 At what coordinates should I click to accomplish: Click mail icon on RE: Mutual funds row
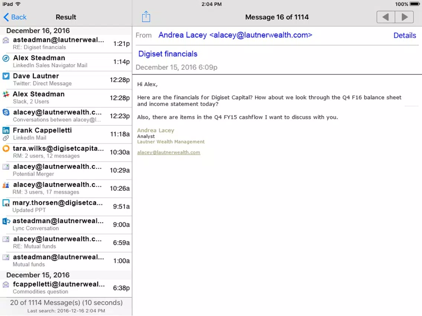[x=6, y=239]
